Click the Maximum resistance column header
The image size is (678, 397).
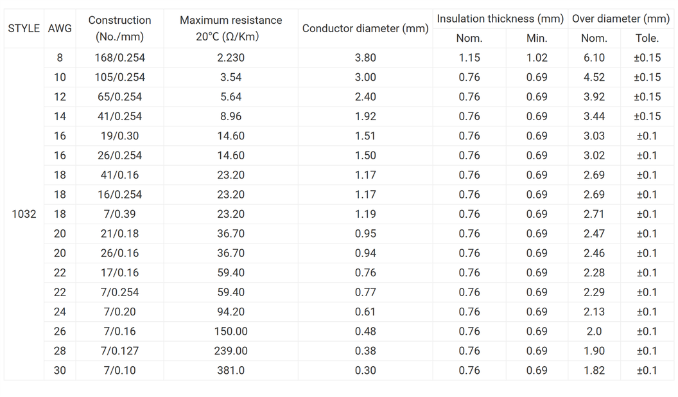pyautogui.click(x=230, y=29)
